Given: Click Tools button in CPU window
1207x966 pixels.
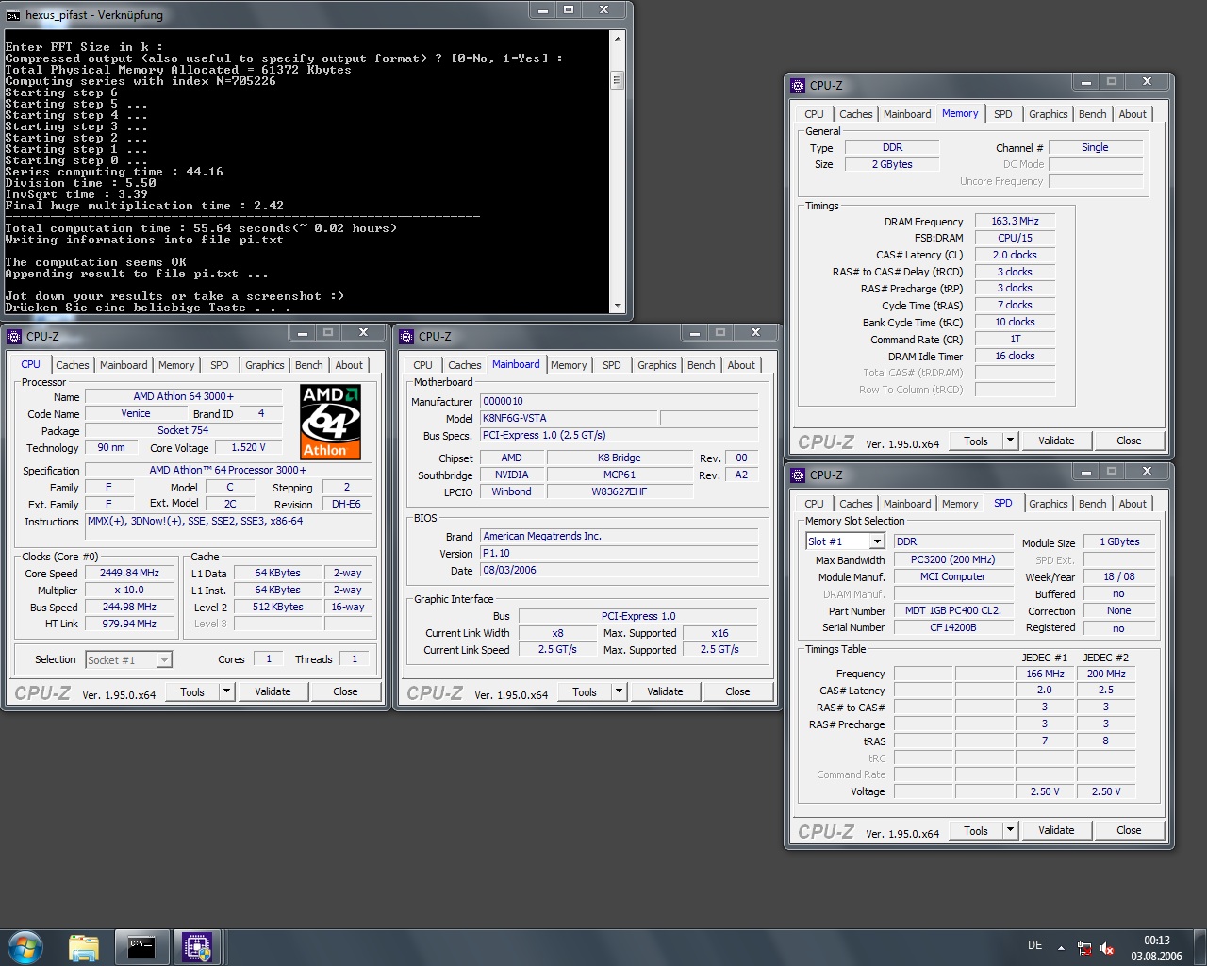Looking at the screenshot, I should (192, 691).
